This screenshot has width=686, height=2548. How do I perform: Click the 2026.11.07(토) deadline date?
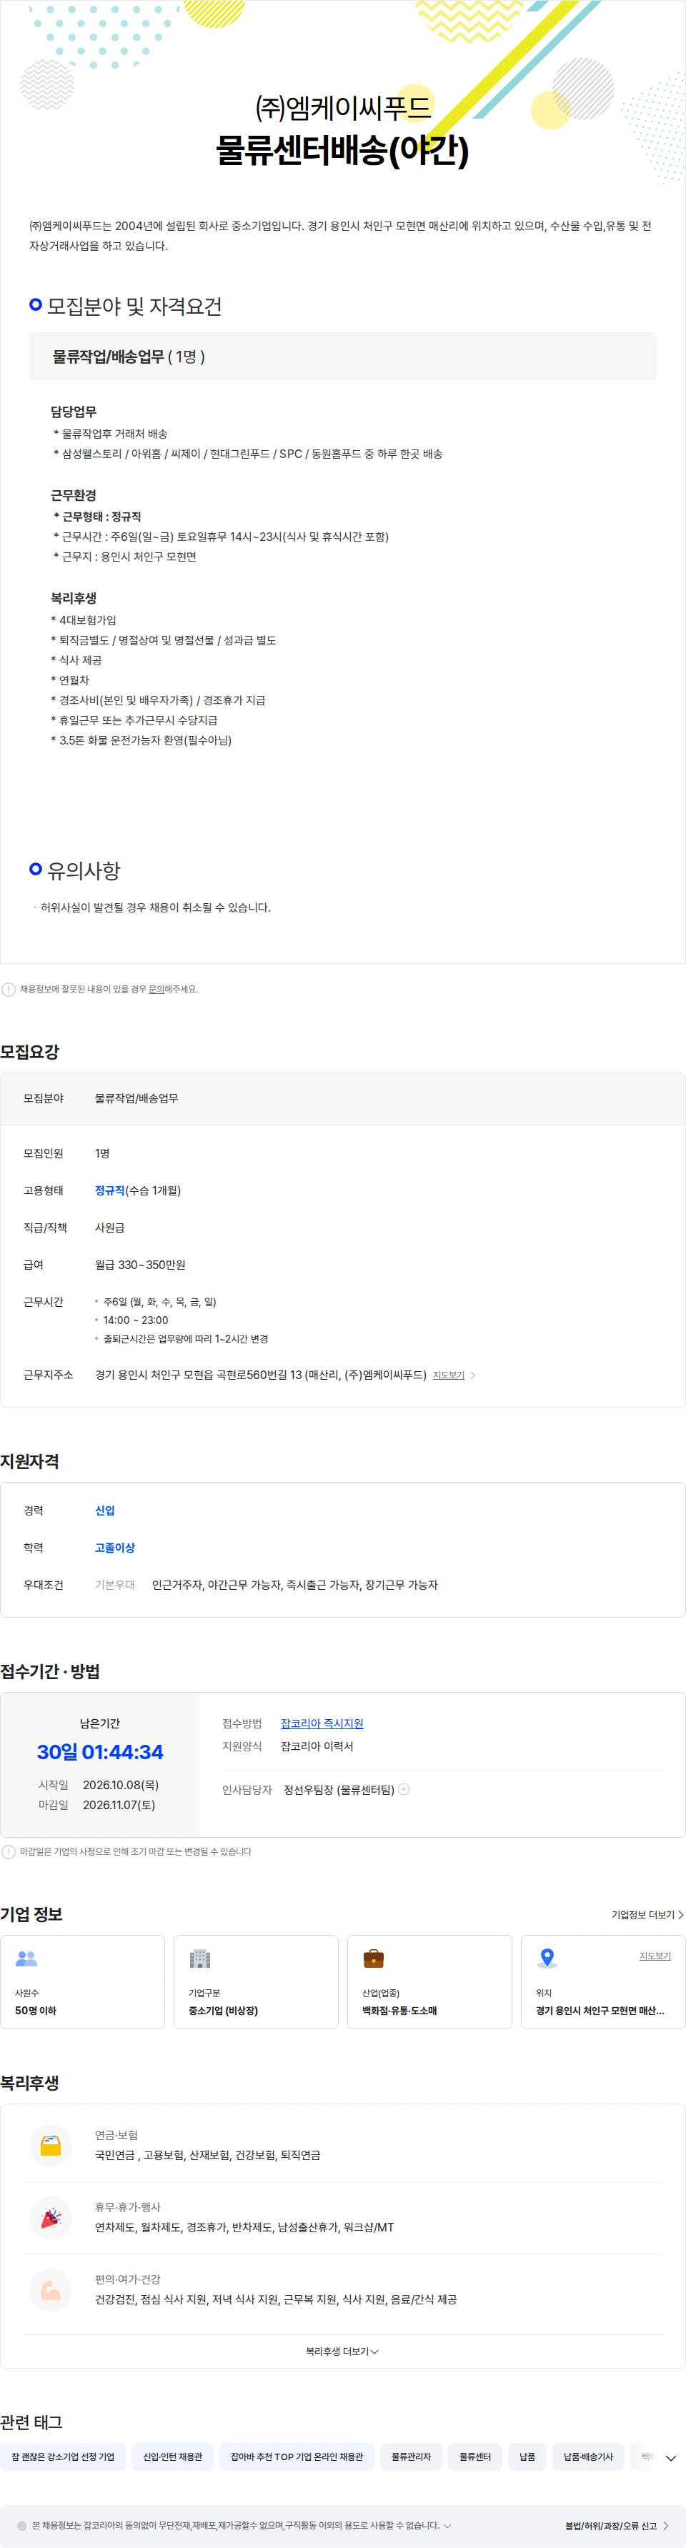click(119, 1805)
